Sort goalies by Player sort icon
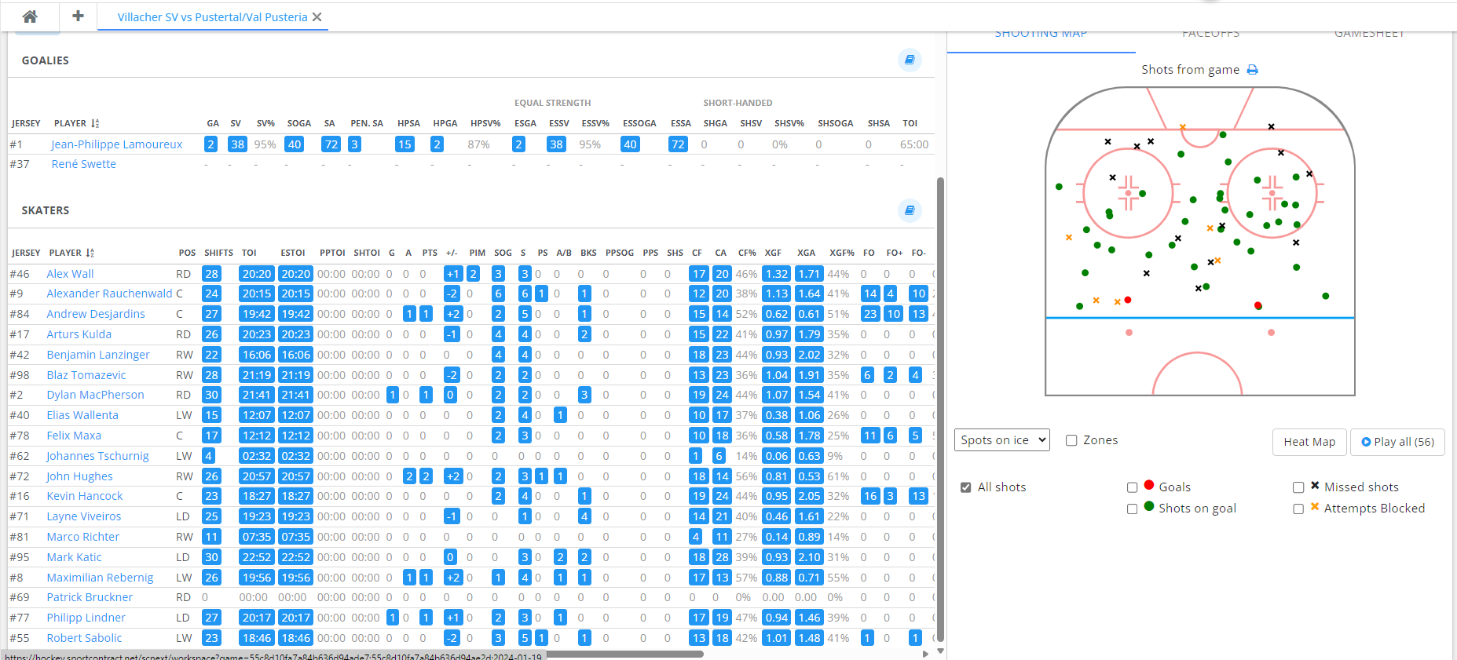The width and height of the screenshot is (1457, 660). [x=95, y=123]
